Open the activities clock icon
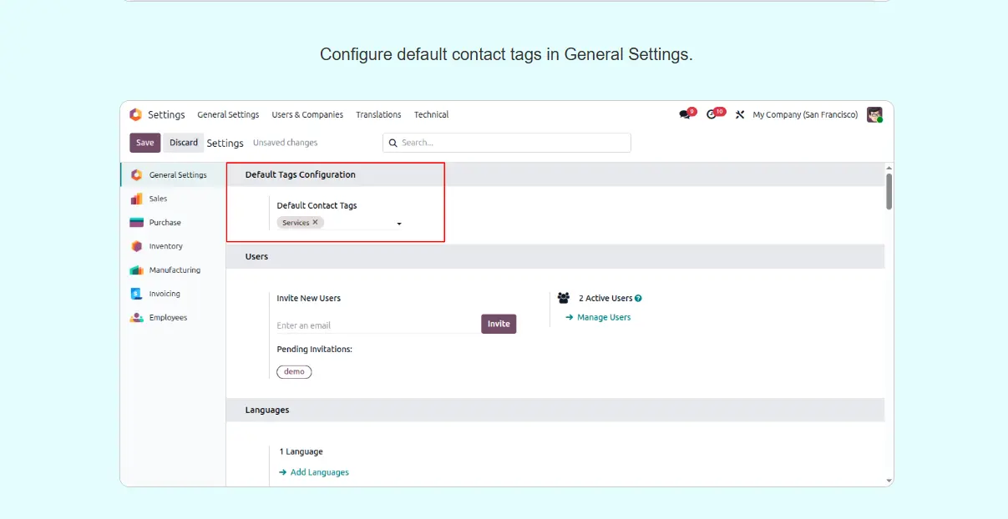 [712, 114]
